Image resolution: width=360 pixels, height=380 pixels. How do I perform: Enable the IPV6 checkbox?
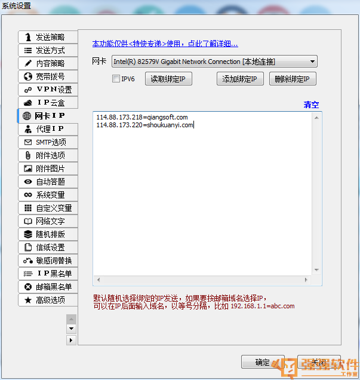pos(116,78)
